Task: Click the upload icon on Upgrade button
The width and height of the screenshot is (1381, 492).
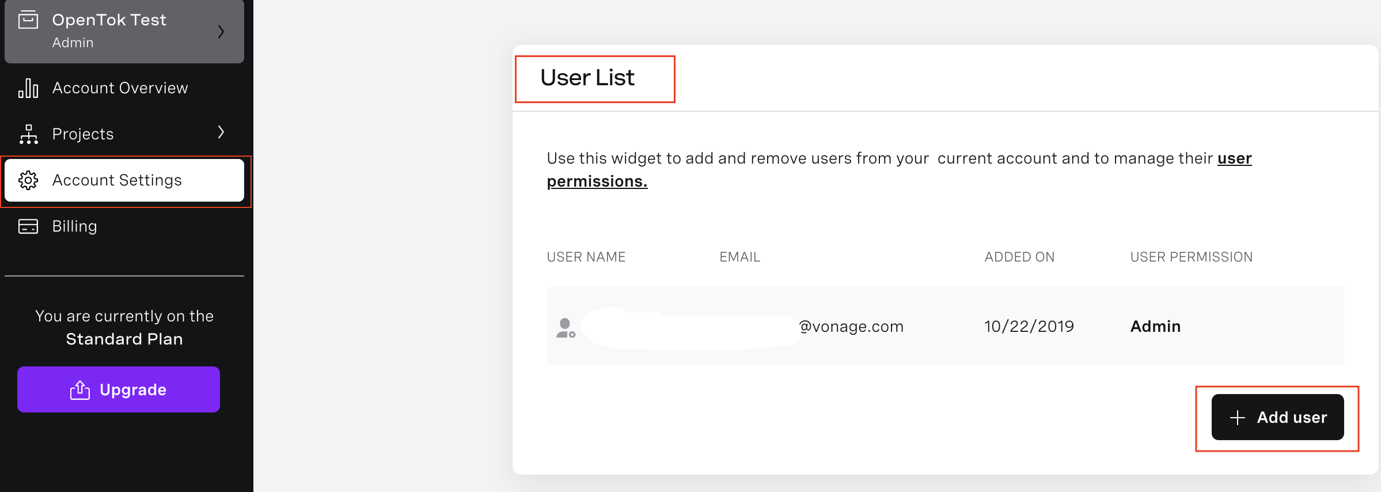Action: (80, 390)
